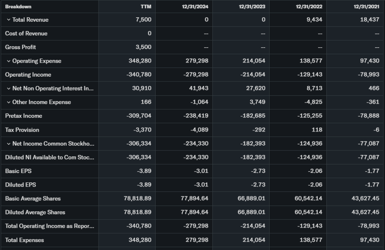Expand the Operating Expense row chevron
This screenshot has height=250, width=385.
(8, 61)
